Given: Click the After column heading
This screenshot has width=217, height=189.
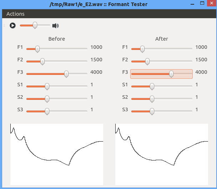Looking at the screenshot, I should pyautogui.click(x=162, y=39).
